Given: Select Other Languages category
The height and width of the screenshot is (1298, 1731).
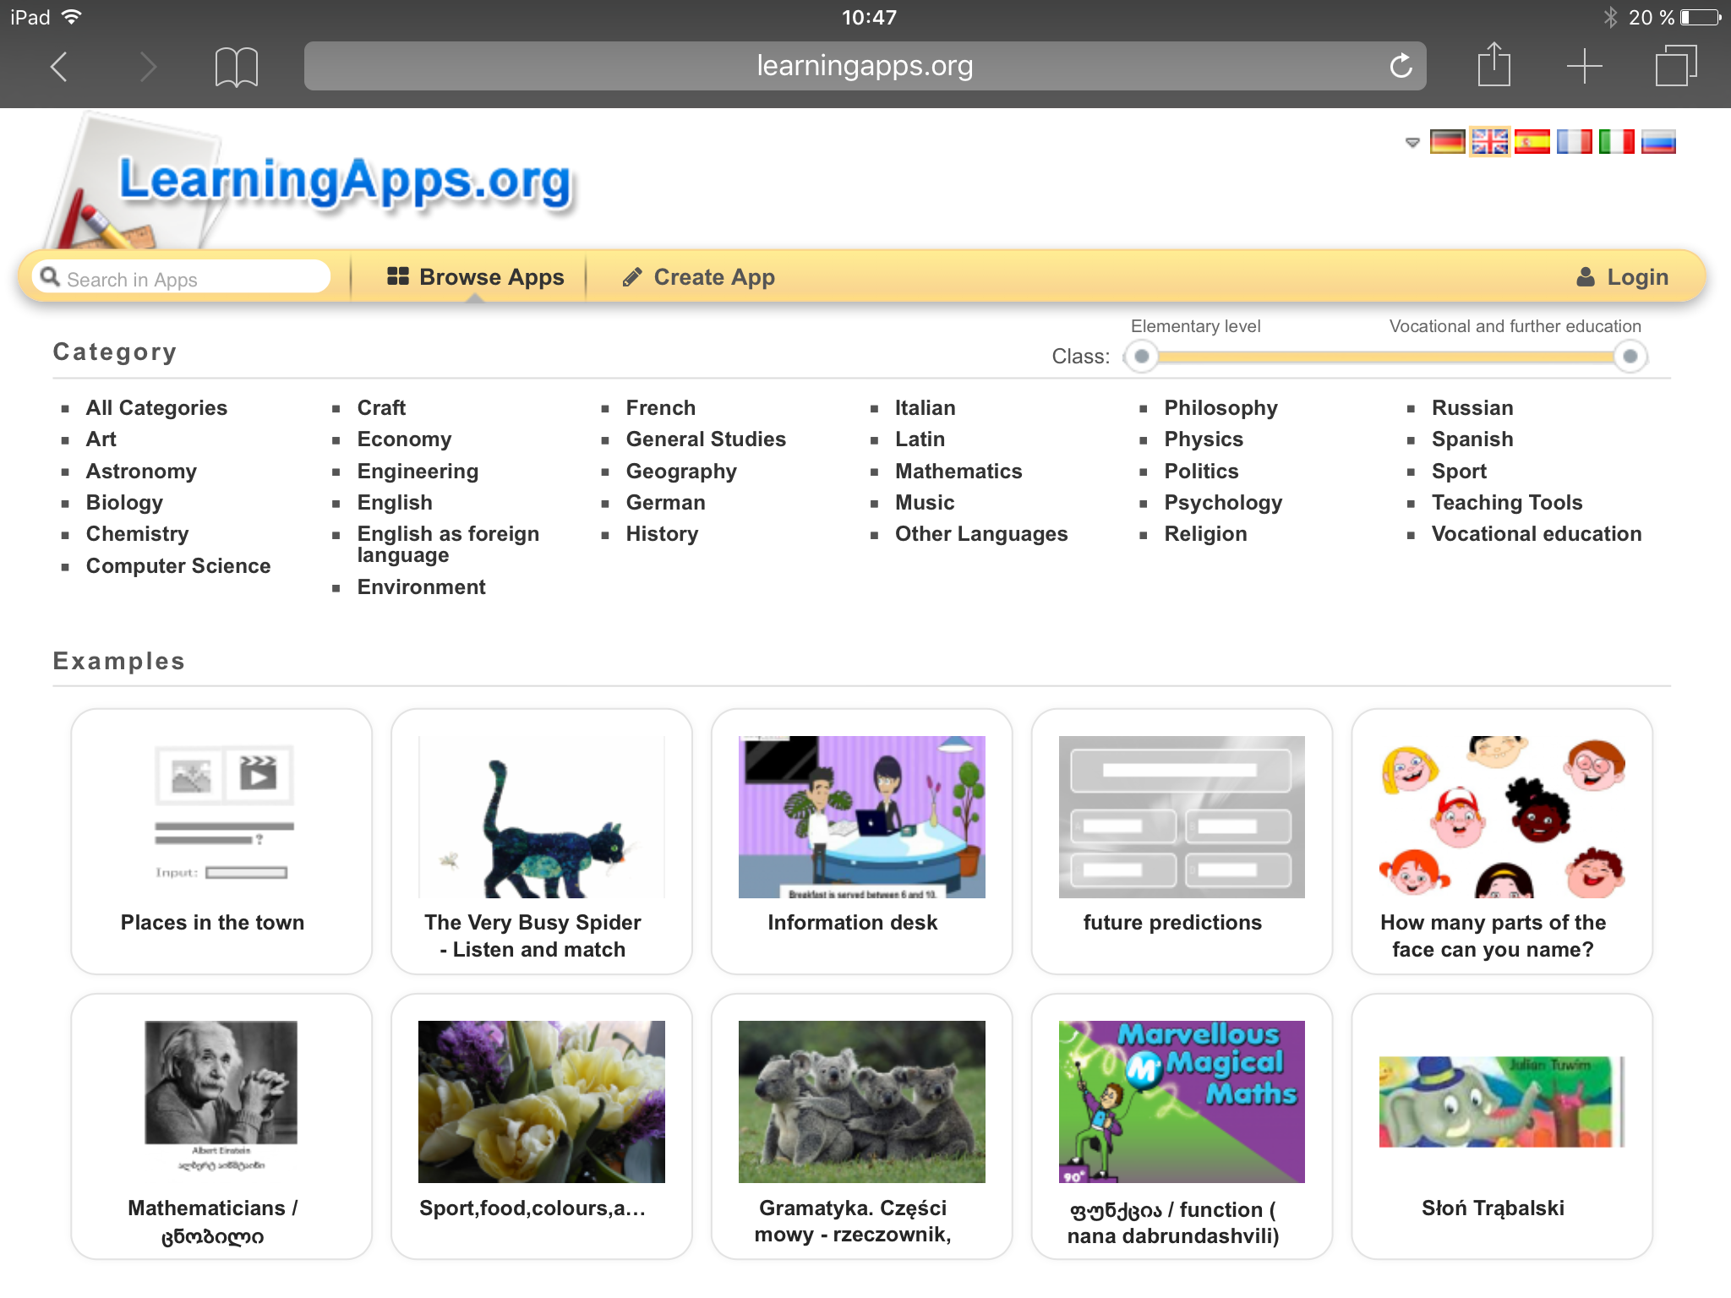Looking at the screenshot, I should coord(981,534).
